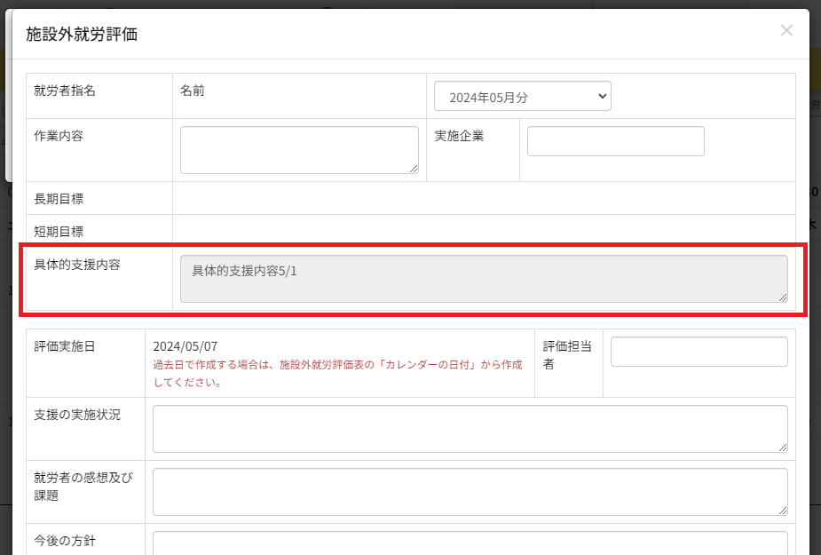Click the 評価担当者 input box
The width and height of the screenshot is (821, 555).
699,352
